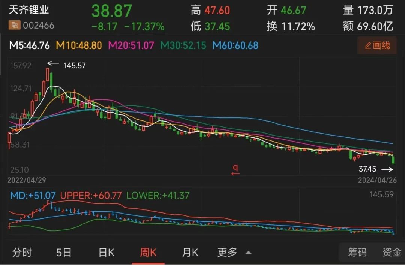The height and width of the screenshot is (265, 405).
Task: Click the red q marker on chart
Action: pos(235,170)
